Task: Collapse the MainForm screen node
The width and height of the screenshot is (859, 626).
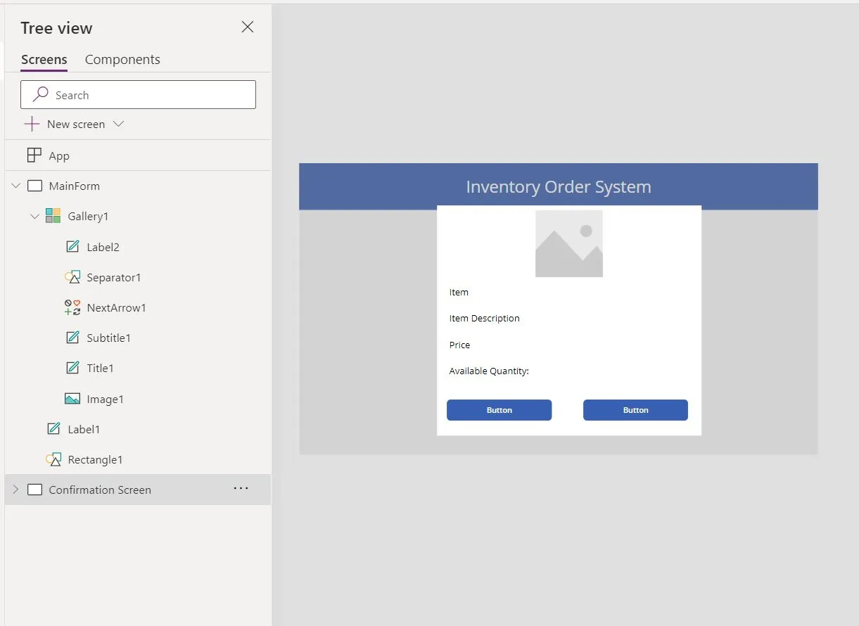Action: [15, 185]
